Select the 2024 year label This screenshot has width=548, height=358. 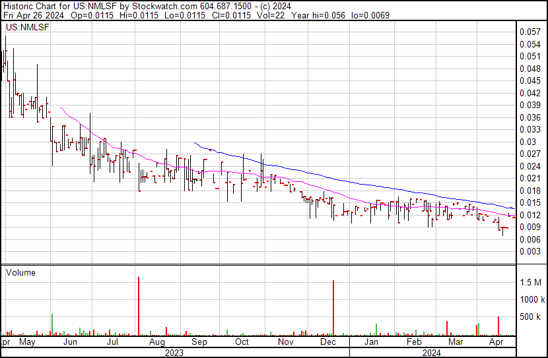pos(432,352)
